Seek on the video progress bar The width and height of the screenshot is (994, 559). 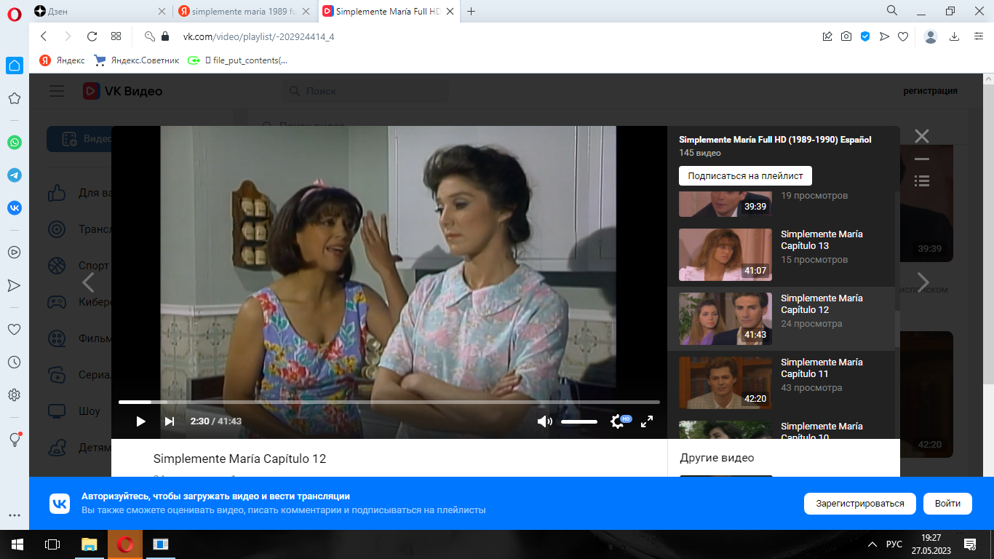tap(389, 402)
